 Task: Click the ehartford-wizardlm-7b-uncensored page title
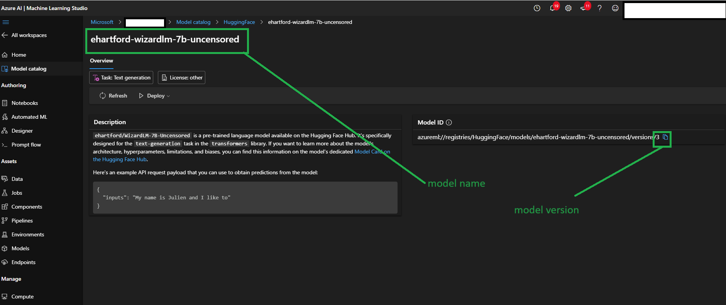165,39
